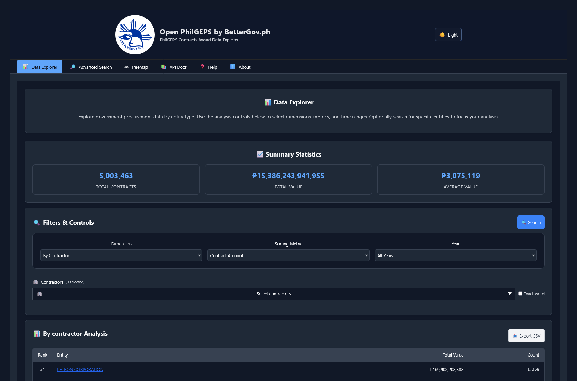Click the building icon inside the Select contractors field
The height and width of the screenshot is (381, 577).
(40, 294)
